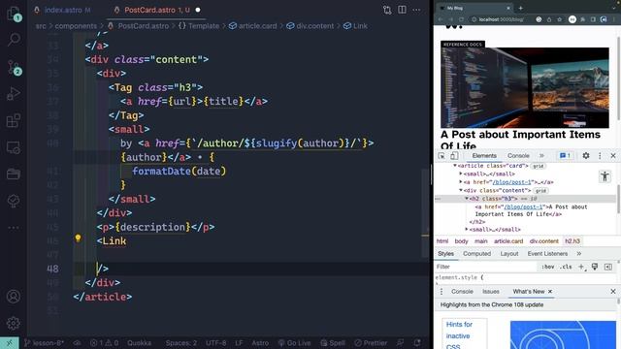Show more Styles pane tabs chevron
Screen dimensions: 621x349
pos(579,254)
